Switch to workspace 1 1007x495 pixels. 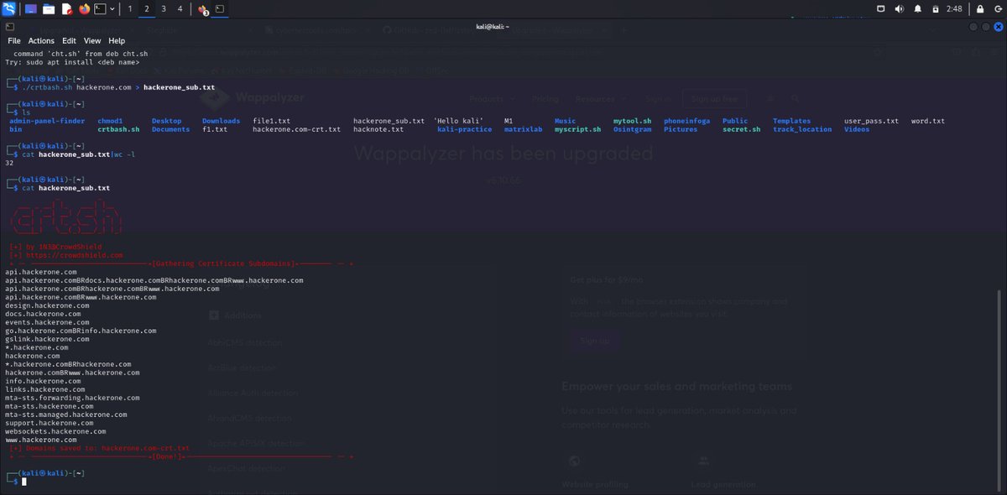pos(130,9)
